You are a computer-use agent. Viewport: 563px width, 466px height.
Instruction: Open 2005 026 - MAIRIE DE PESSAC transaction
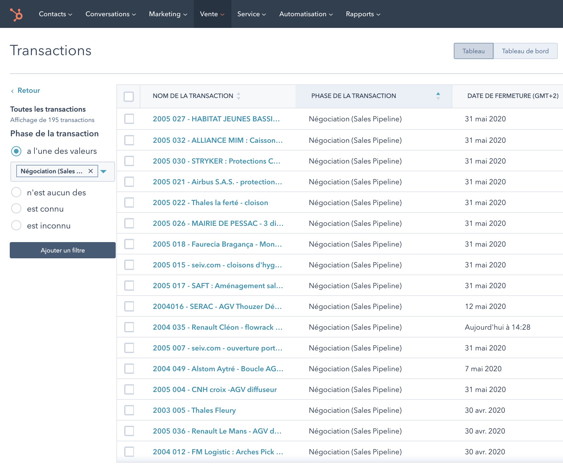point(218,223)
